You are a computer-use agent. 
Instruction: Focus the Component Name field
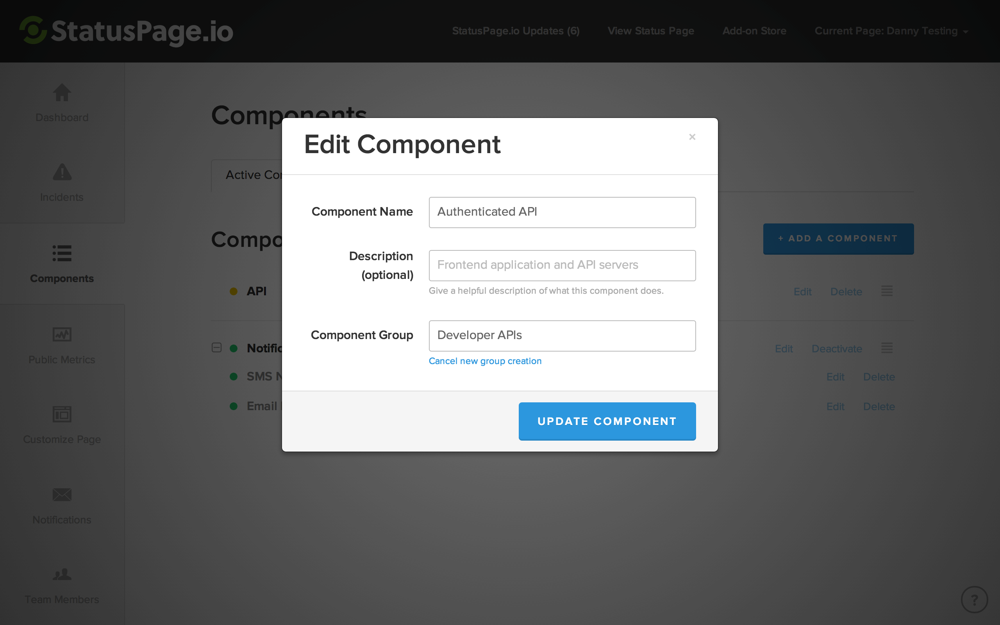tap(562, 212)
